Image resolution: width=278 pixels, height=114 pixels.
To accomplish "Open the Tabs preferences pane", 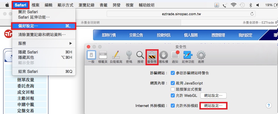I will click(x=103, y=57).
